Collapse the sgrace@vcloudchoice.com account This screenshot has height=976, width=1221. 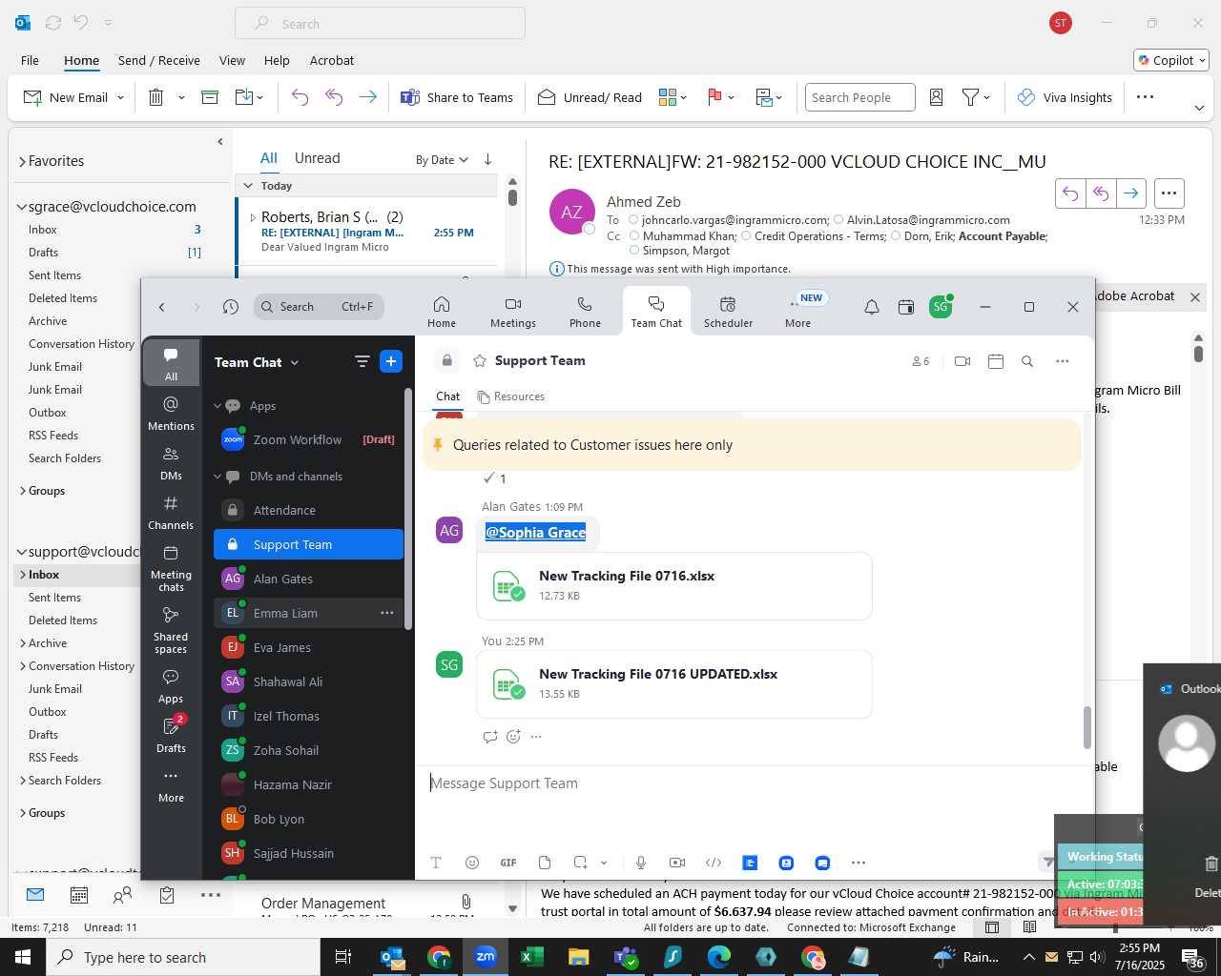[x=22, y=207]
